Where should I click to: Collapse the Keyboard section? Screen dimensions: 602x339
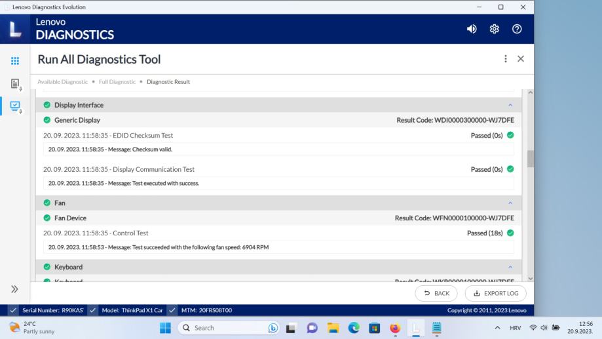[510, 268]
